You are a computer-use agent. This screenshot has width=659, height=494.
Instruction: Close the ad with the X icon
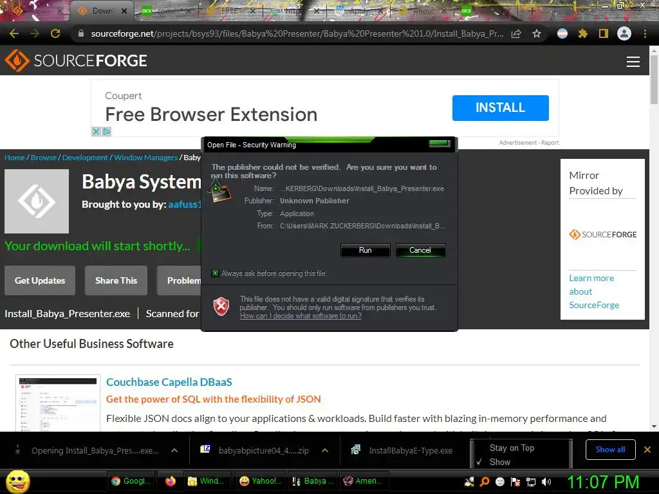tap(97, 131)
